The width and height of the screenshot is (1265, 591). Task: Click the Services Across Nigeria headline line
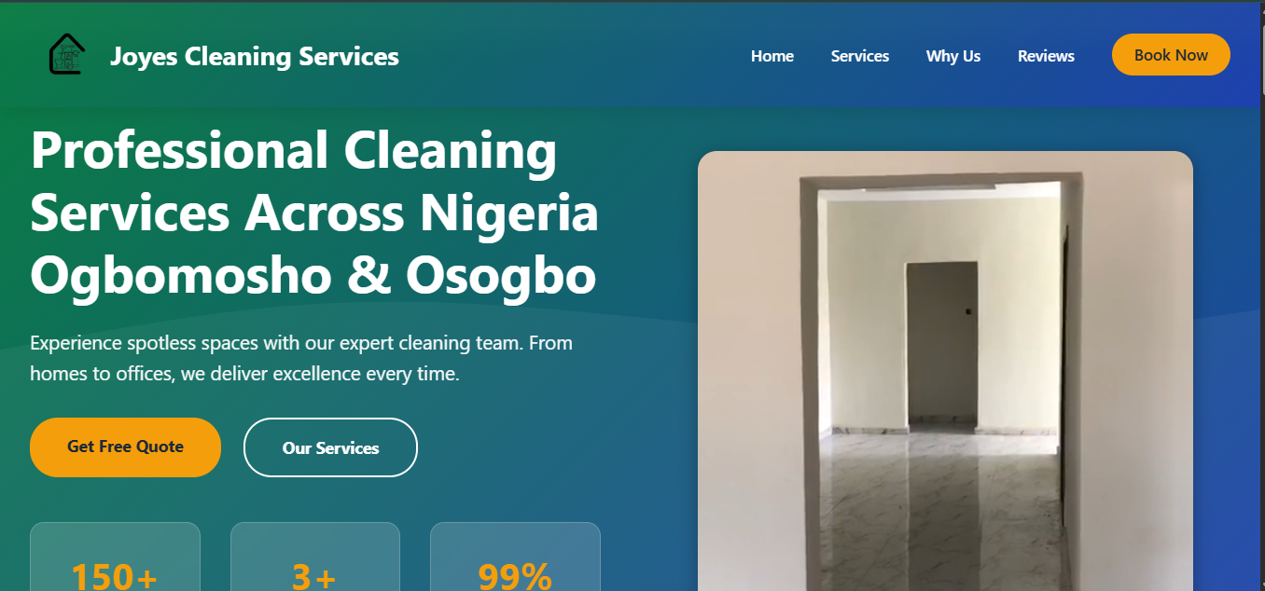click(x=314, y=213)
